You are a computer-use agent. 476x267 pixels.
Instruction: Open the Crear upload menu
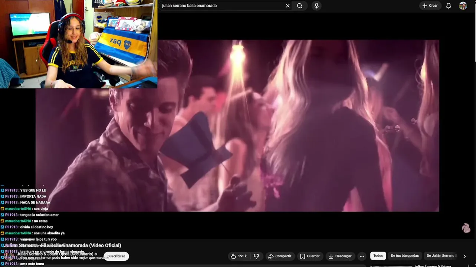tap(430, 6)
